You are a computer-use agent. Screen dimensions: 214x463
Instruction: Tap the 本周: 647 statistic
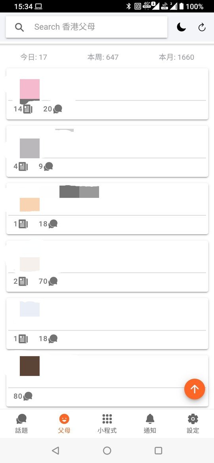103,57
